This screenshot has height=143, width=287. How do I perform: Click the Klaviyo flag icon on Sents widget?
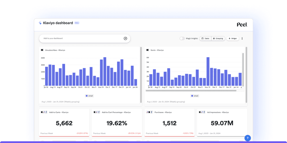[x=147, y=50]
